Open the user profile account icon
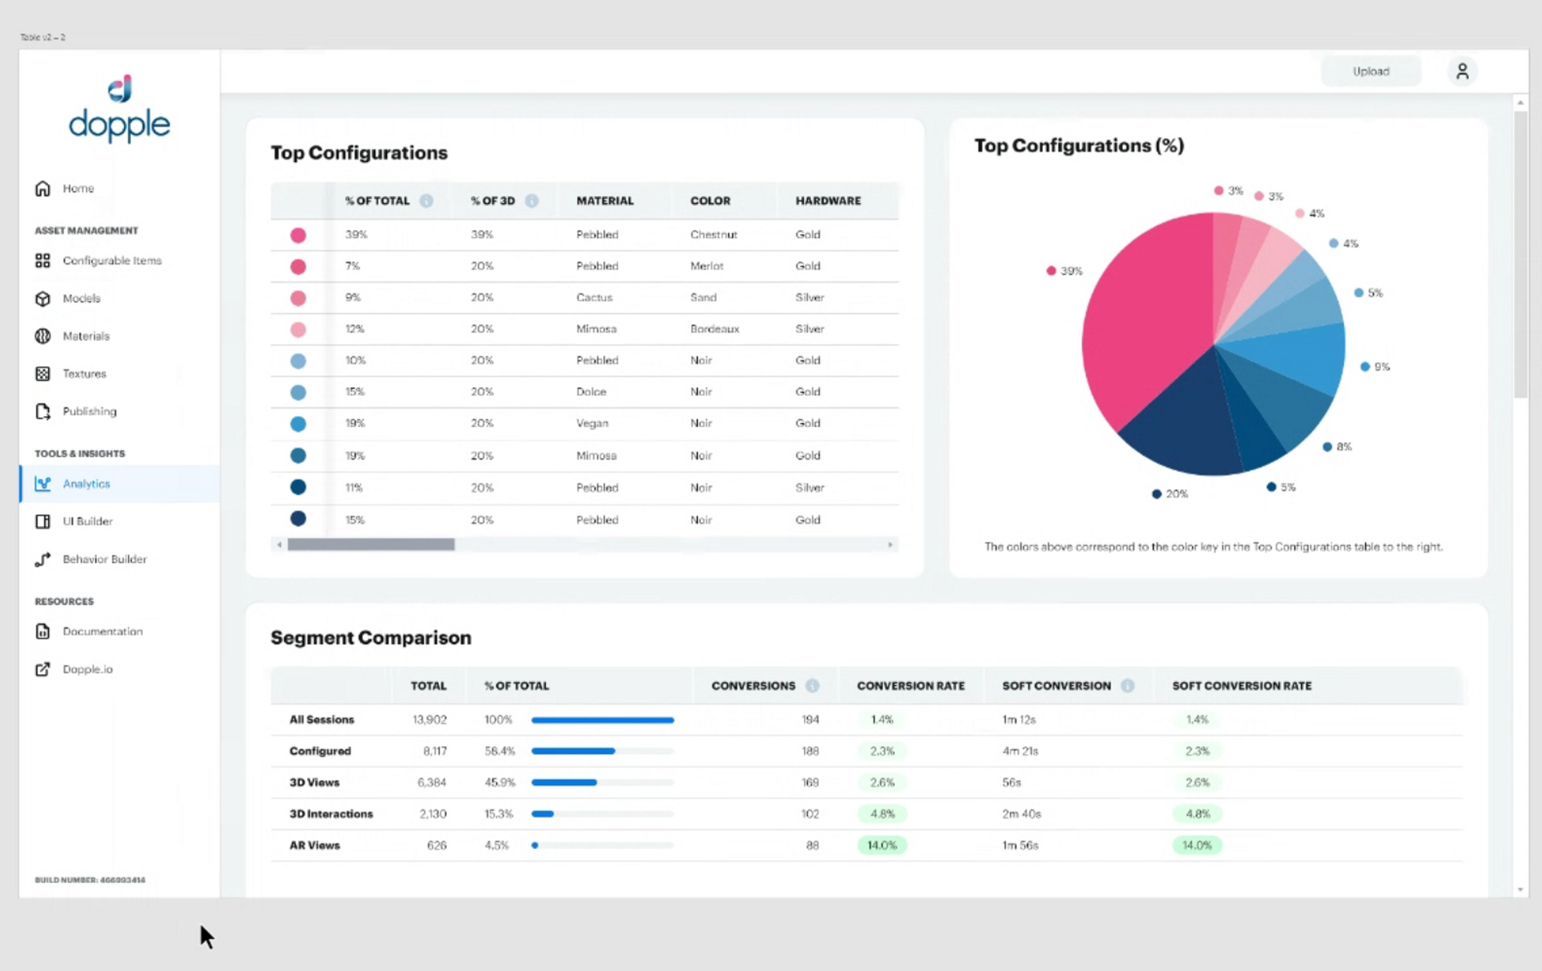Screen dimensions: 1542x971 coord(1461,70)
